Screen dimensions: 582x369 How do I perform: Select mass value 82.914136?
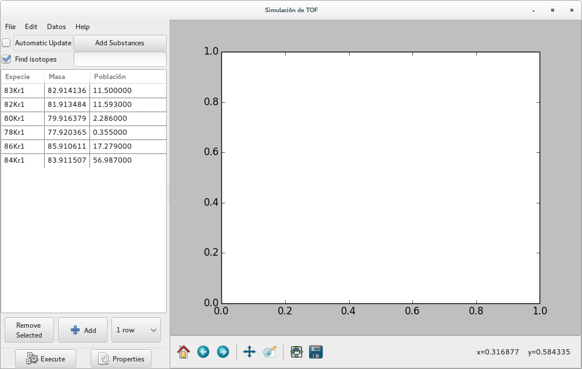[67, 91]
